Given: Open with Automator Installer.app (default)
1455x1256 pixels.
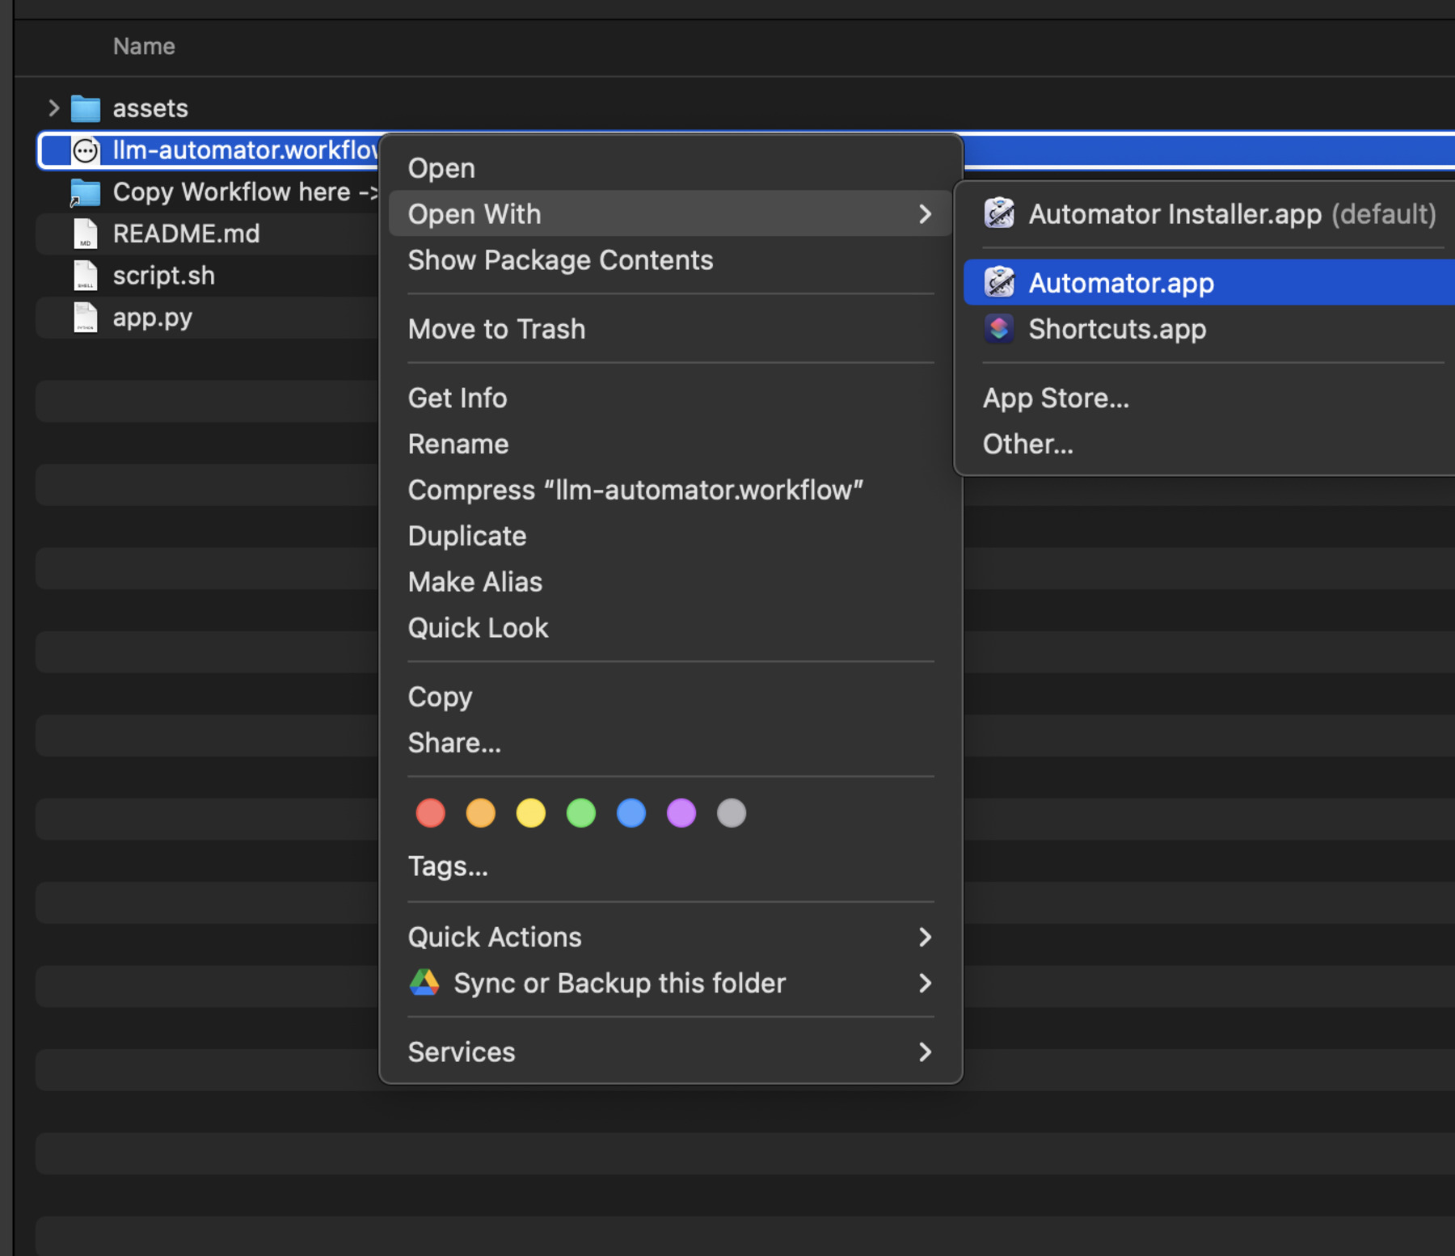Looking at the screenshot, I should [x=1209, y=214].
